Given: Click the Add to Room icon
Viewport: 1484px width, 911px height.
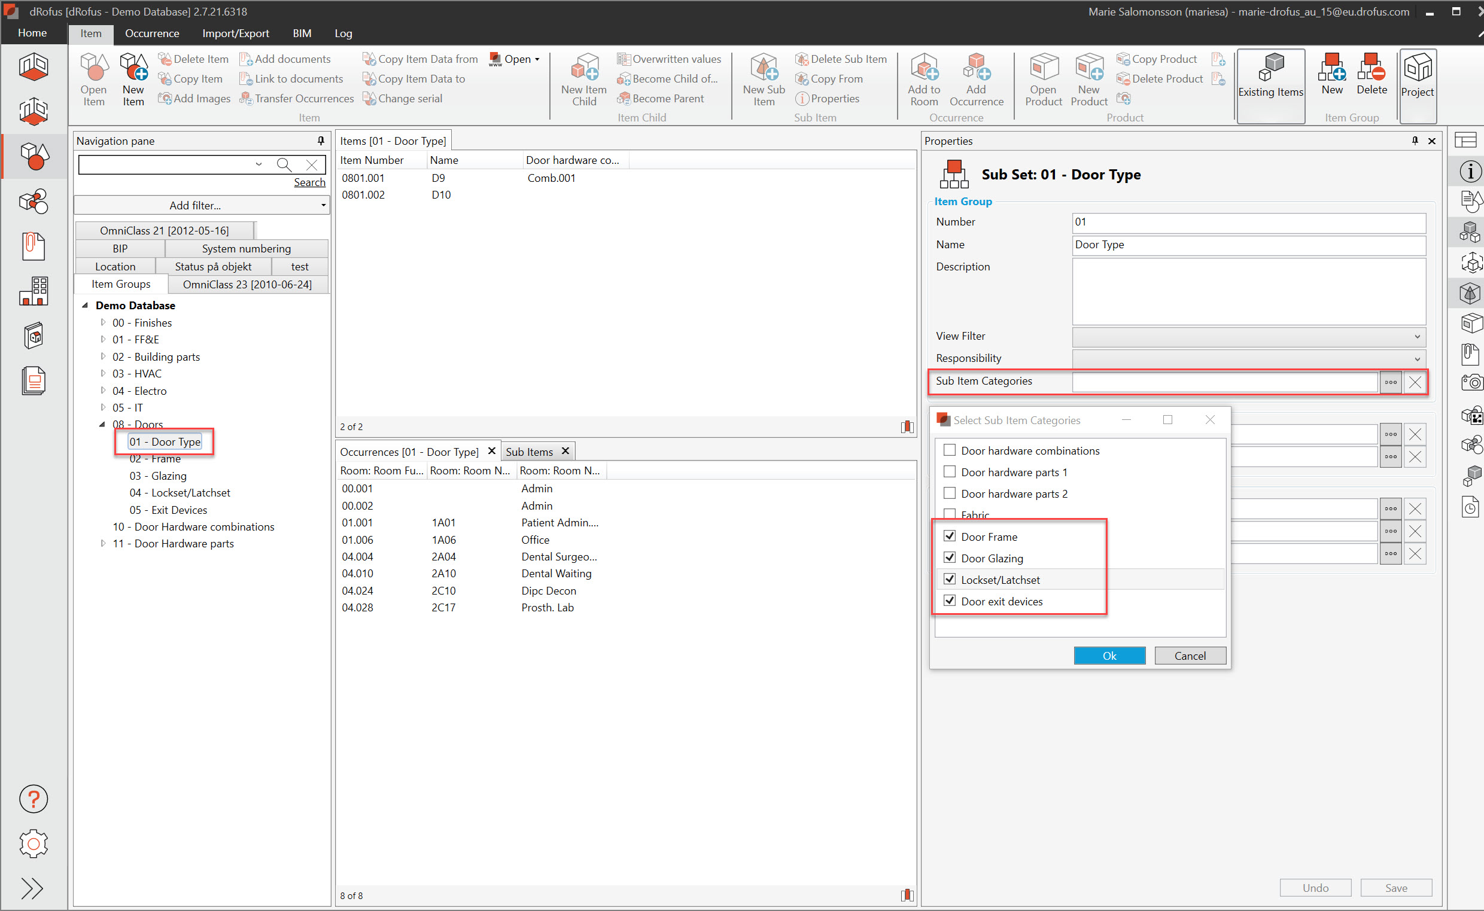Looking at the screenshot, I should pyautogui.click(x=923, y=79).
